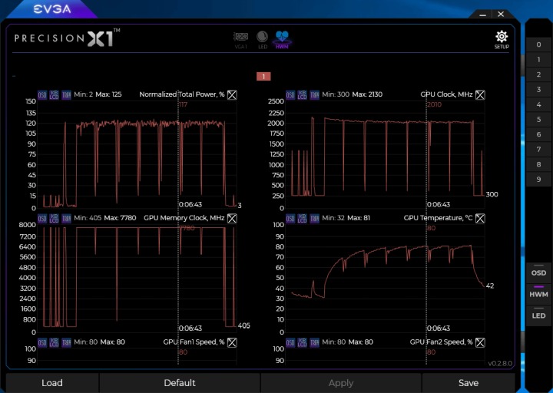
Task: Select profile slot 7
Action: (538, 150)
